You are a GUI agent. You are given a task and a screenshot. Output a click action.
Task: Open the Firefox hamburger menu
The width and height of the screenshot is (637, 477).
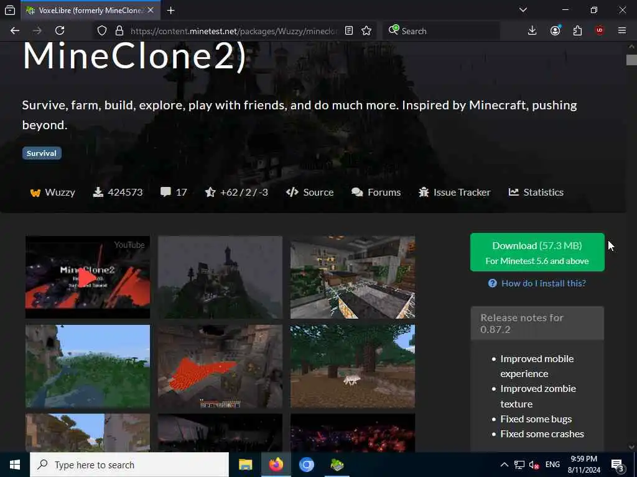[x=622, y=31]
